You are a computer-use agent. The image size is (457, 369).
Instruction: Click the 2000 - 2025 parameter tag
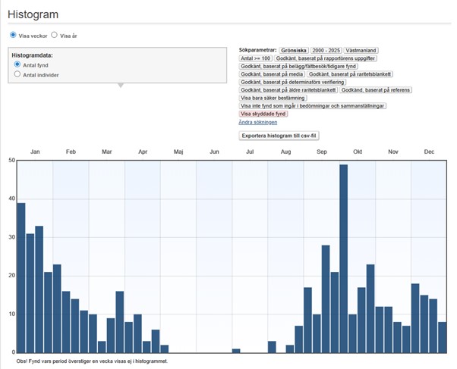tap(326, 50)
